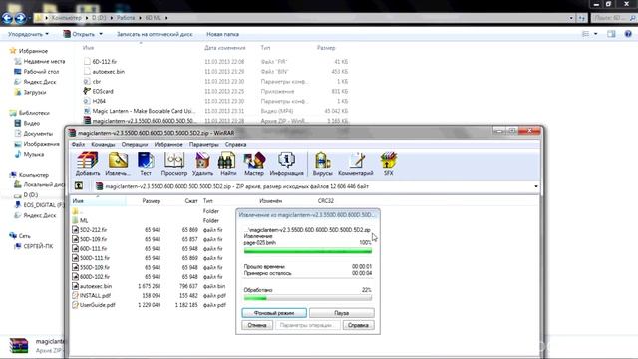Click the Explorer Back navigation arrow
The width and height of the screenshot is (638, 359).
[8, 18]
